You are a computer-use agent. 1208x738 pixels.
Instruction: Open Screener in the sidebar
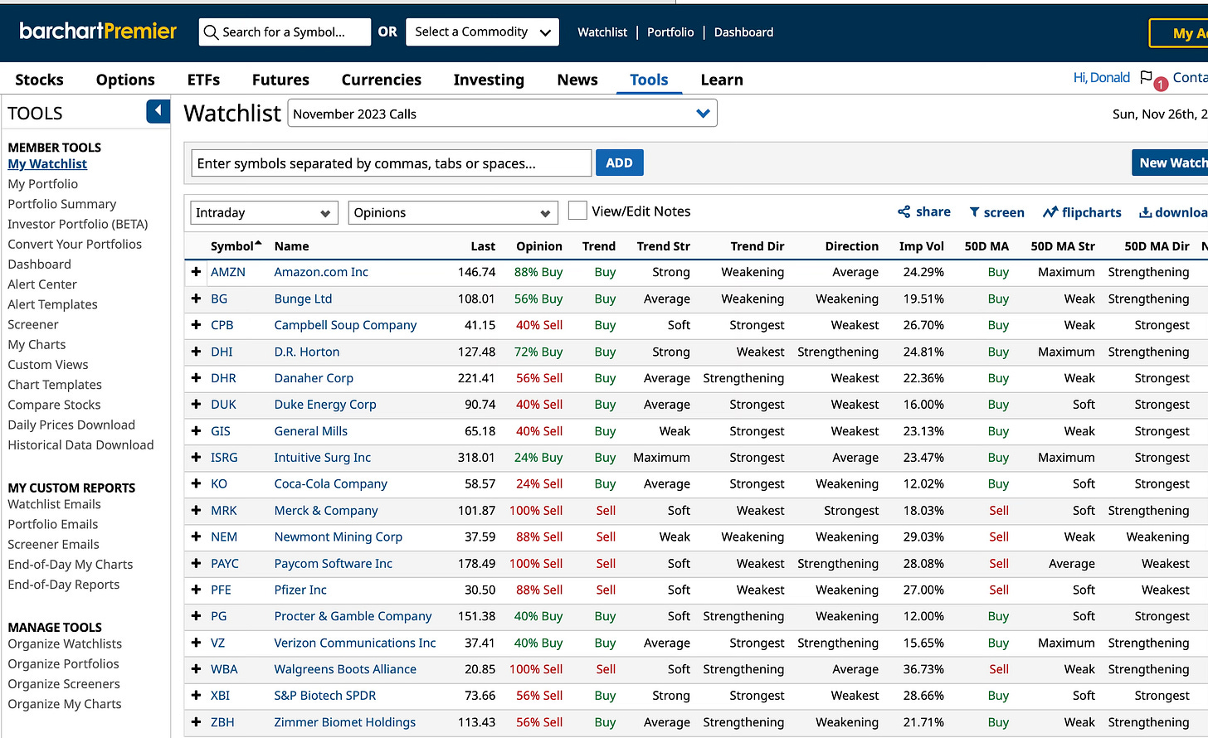point(33,324)
